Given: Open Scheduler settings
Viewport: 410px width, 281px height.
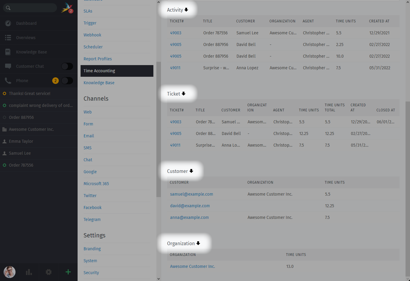Looking at the screenshot, I should (x=93, y=47).
